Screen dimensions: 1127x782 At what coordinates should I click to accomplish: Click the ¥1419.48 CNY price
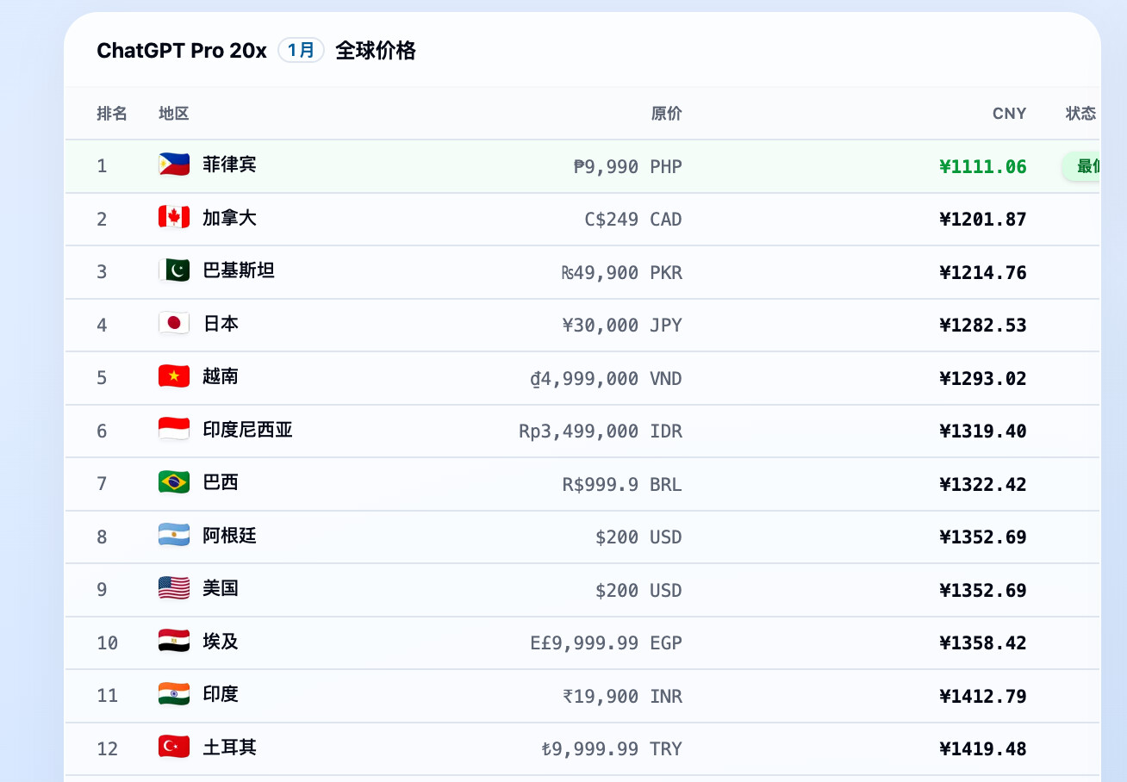point(983,749)
